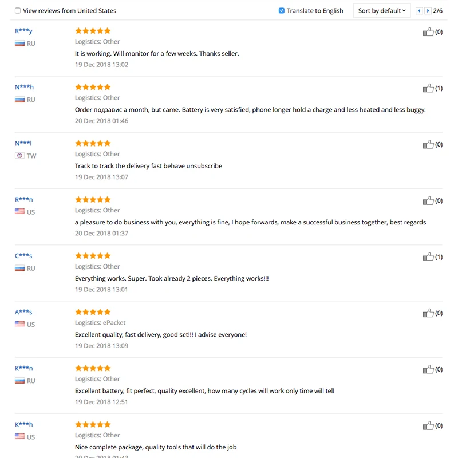Thumbs-up the review by C***s
The image size is (458, 458).
coord(428,257)
